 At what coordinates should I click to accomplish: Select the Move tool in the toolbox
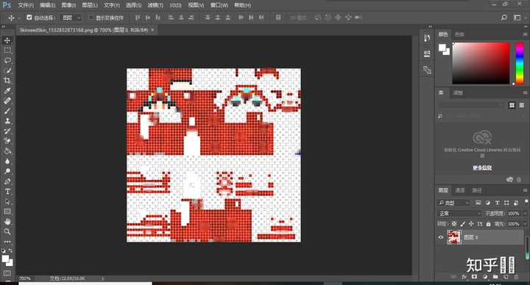point(7,40)
